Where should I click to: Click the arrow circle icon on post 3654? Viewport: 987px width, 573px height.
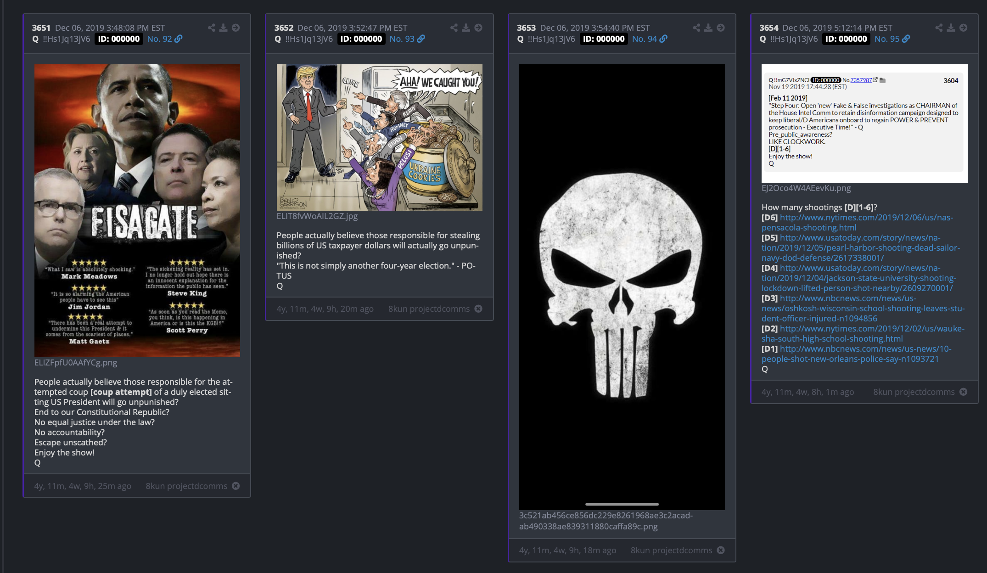[963, 28]
